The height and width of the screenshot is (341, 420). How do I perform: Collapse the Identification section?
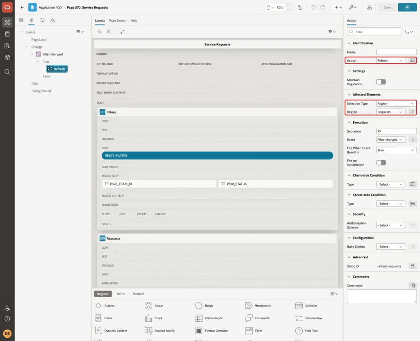[x=349, y=43]
